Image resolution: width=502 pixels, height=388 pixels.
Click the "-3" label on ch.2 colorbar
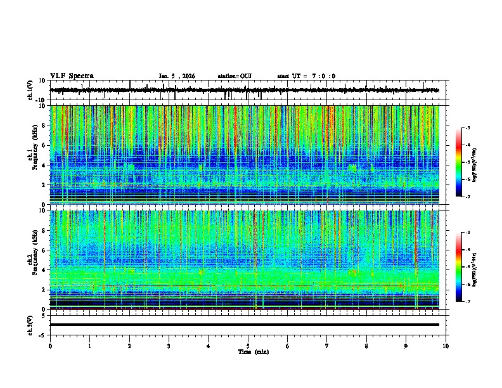pyautogui.click(x=467, y=233)
